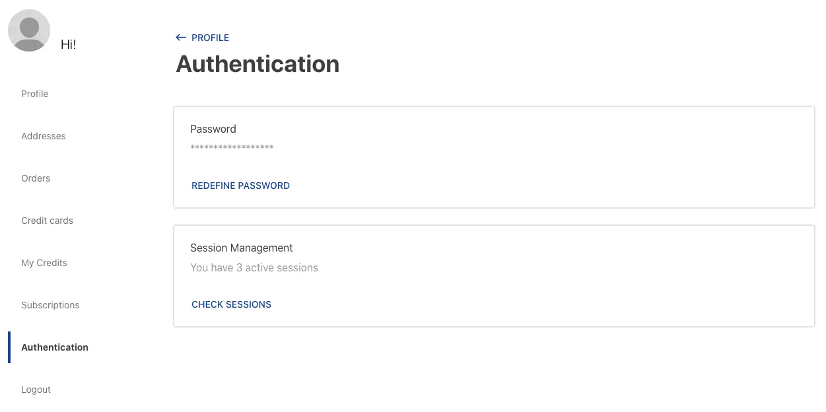
Task: Click the Session Management card title
Action: pos(241,248)
